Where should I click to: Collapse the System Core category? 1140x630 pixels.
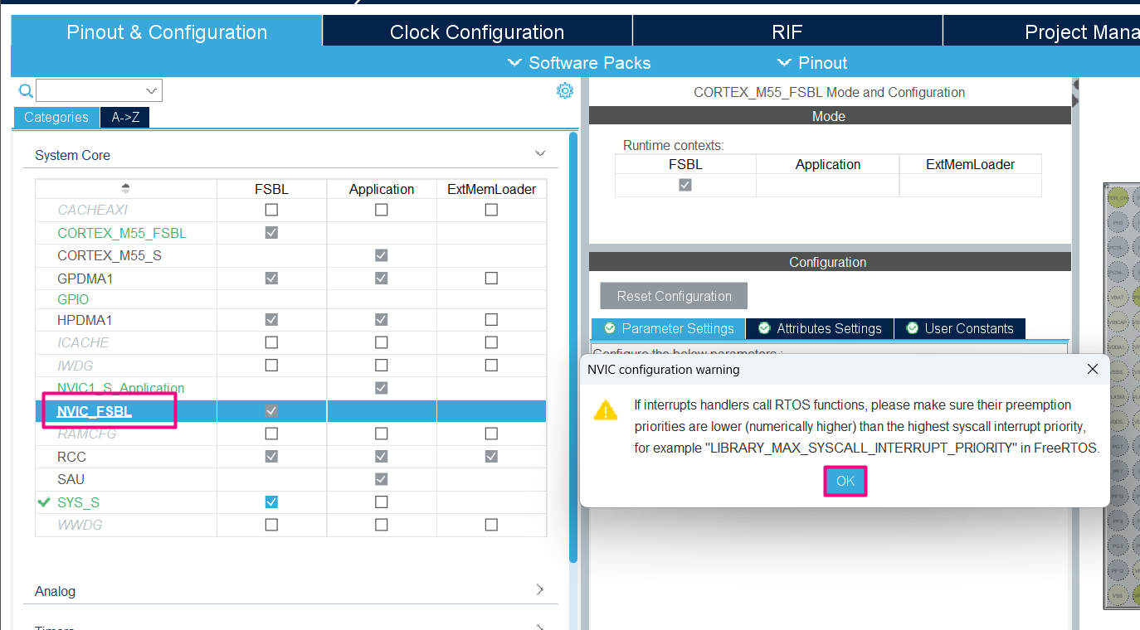point(540,153)
